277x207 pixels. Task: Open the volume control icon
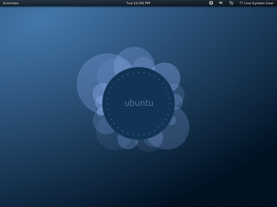tap(221, 3)
